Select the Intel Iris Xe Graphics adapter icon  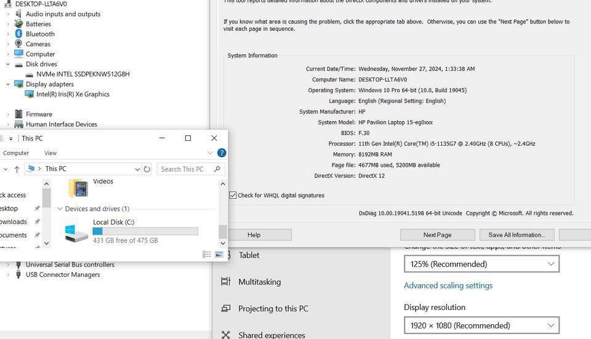tap(29, 94)
